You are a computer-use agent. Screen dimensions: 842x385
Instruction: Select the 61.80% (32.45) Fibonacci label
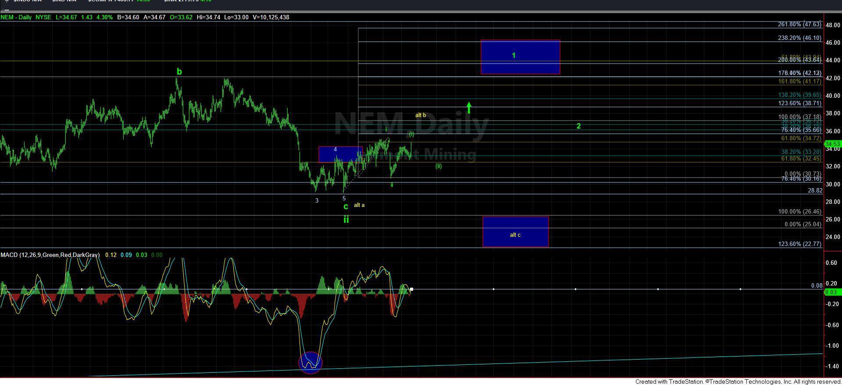[801, 159]
